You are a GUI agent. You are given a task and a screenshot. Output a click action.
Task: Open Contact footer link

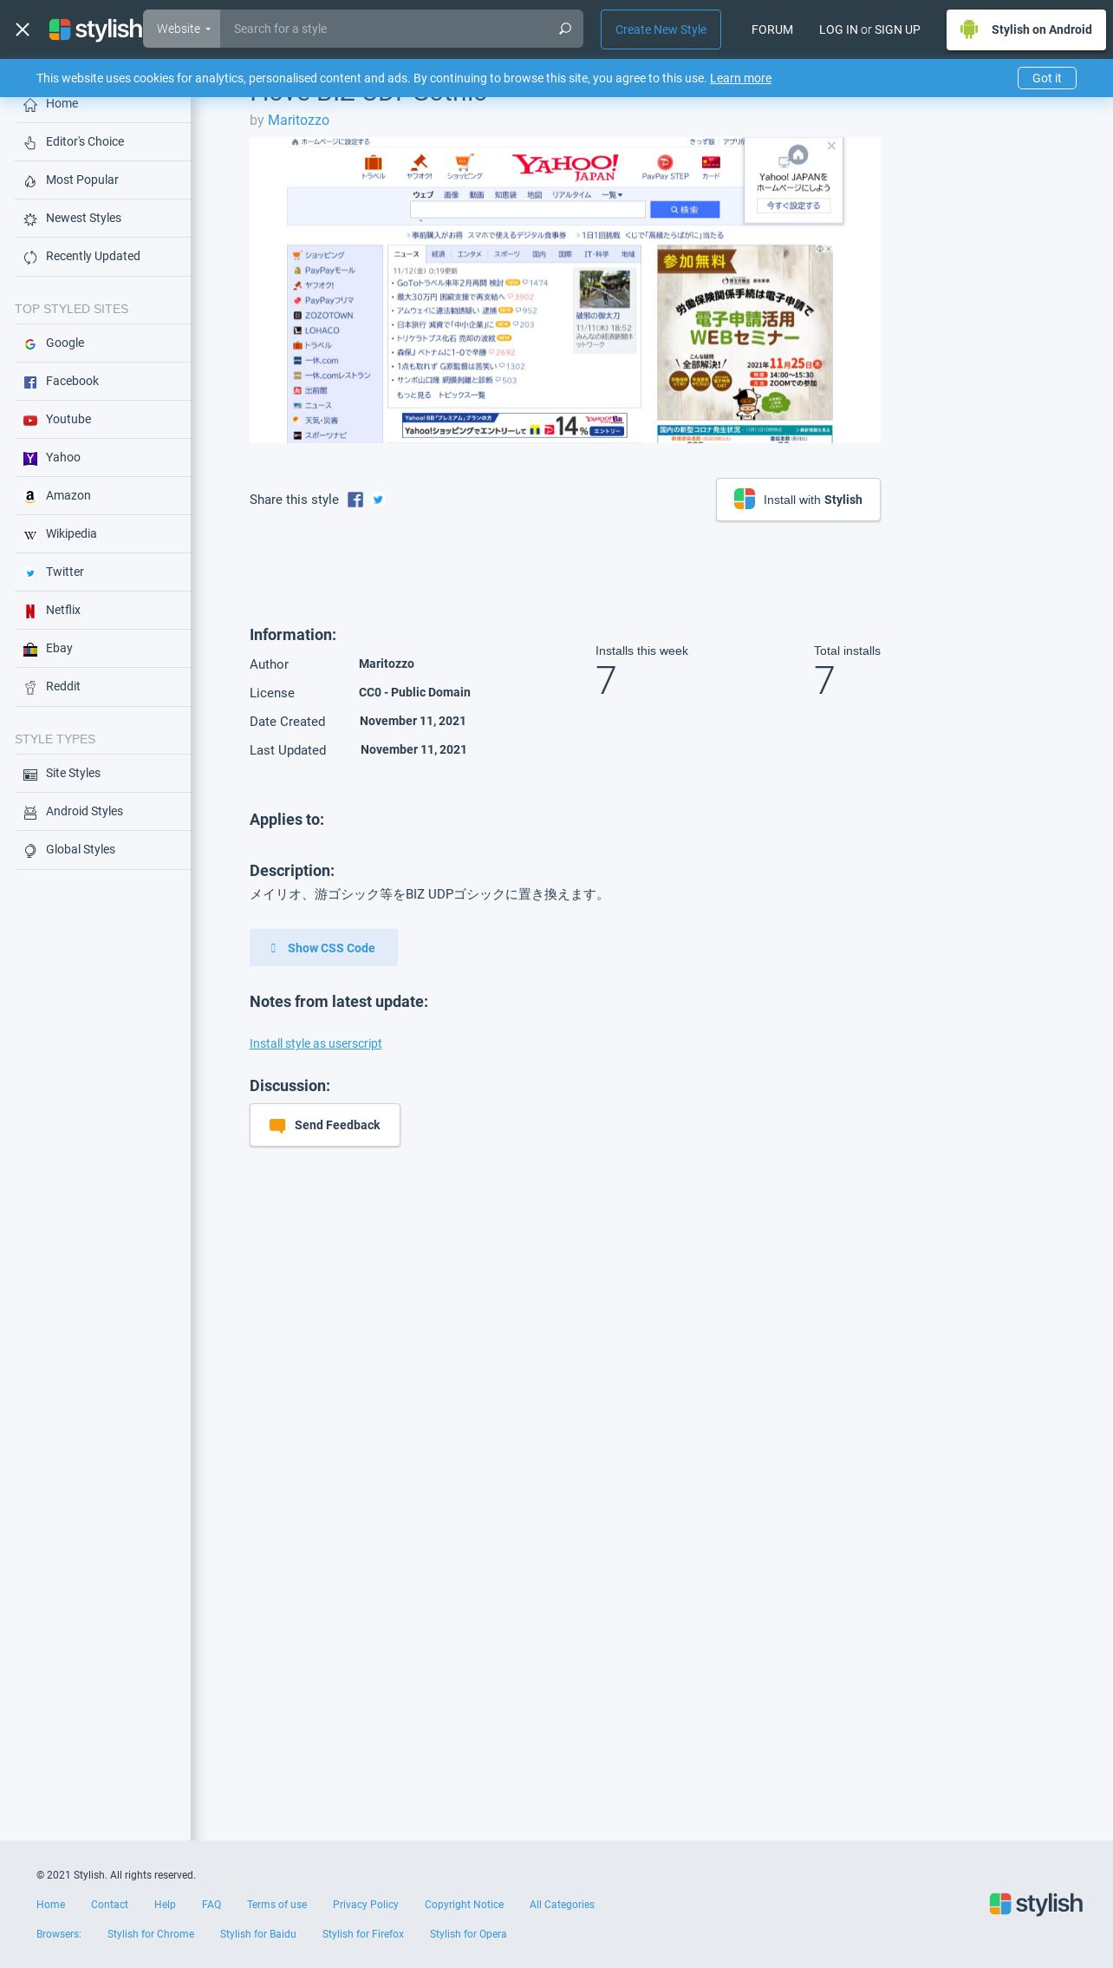pyautogui.click(x=109, y=1905)
